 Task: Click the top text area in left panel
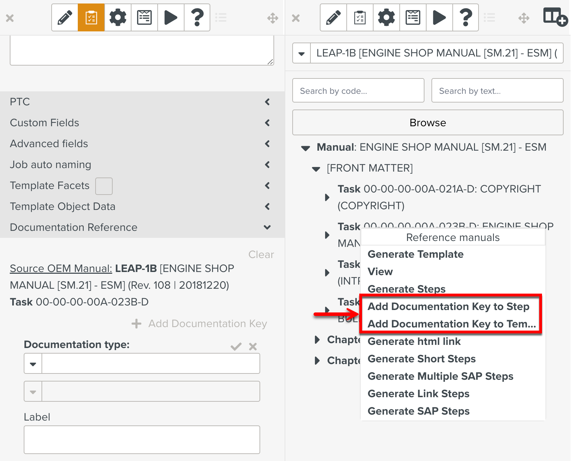(x=142, y=51)
